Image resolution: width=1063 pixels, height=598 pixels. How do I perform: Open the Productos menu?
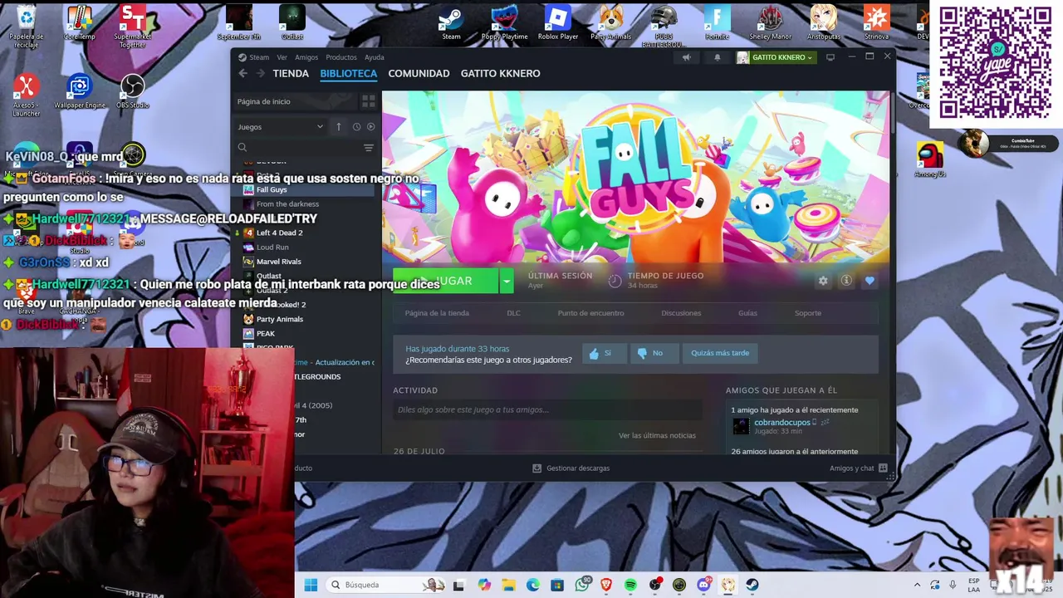[x=341, y=57]
